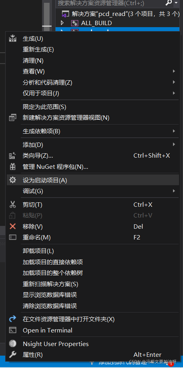Click the Open in Terminal icon

coord(12,330)
